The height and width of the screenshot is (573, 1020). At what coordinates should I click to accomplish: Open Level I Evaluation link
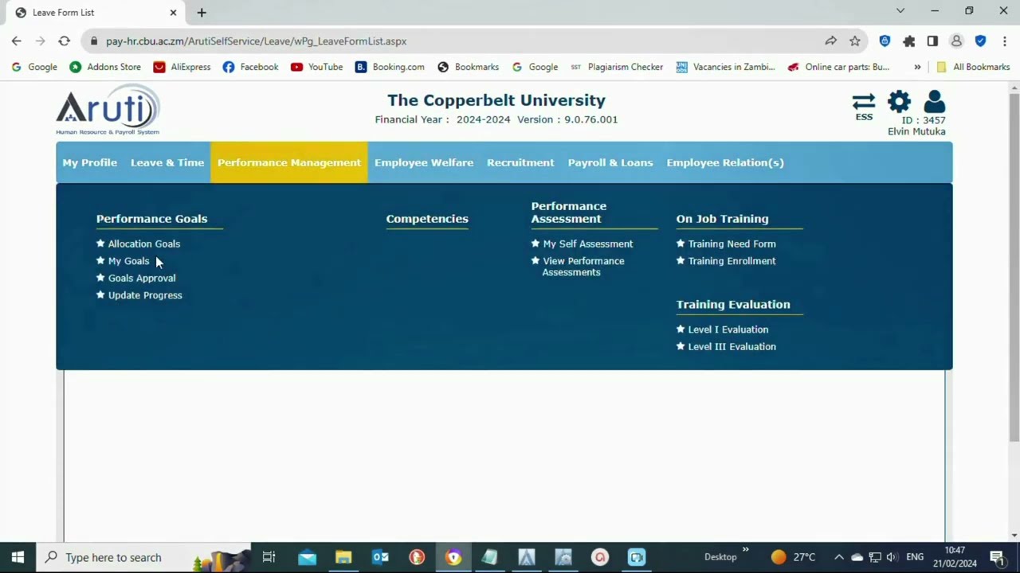tap(728, 329)
